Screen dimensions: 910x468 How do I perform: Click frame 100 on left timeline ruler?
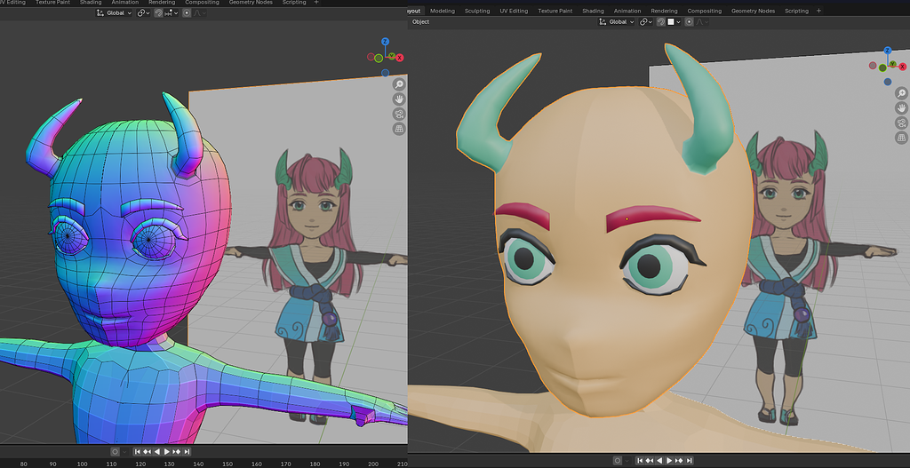pyautogui.click(x=83, y=464)
